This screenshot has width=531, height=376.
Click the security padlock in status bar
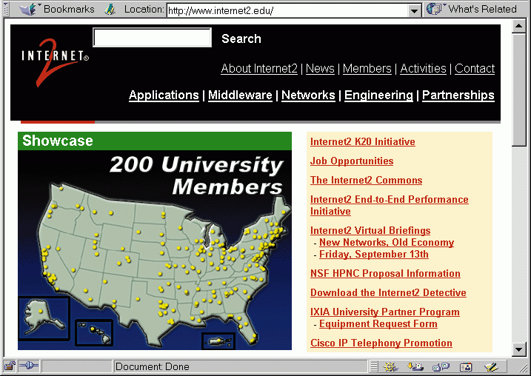pyautogui.click(x=10, y=366)
